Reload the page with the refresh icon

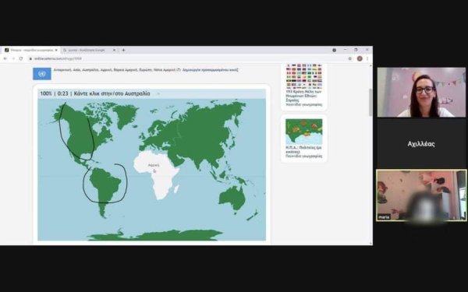click(21, 58)
